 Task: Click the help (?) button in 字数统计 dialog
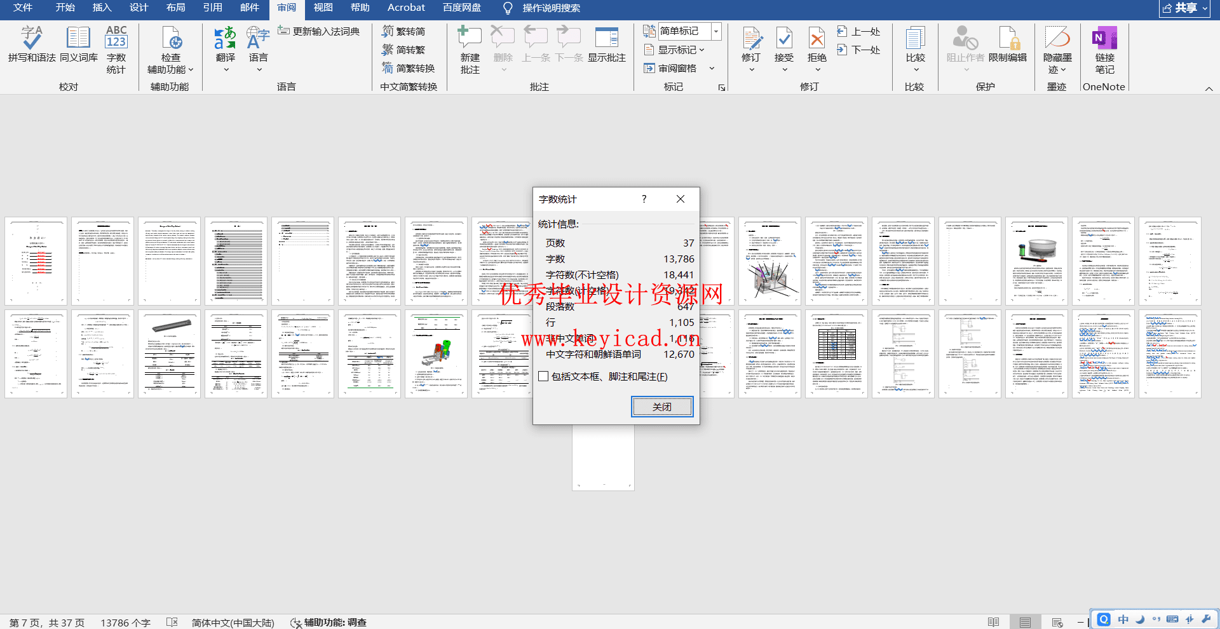tap(644, 199)
